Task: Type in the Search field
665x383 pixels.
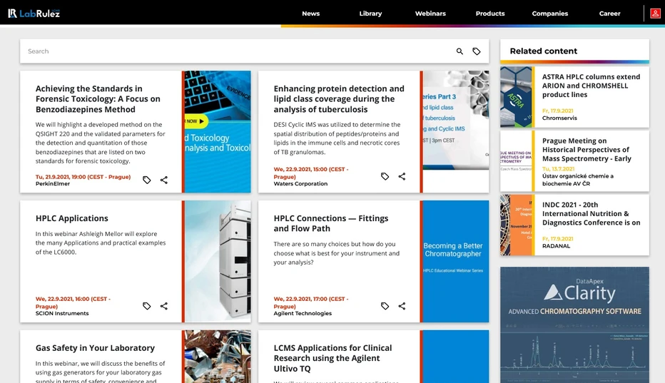Action: point(235,51)
